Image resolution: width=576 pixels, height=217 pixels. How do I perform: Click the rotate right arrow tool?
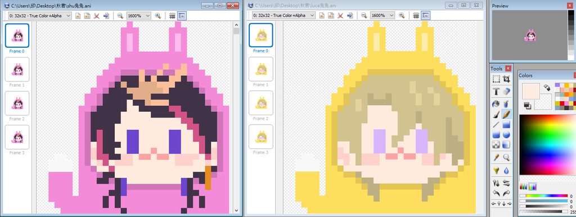(506, 193)
